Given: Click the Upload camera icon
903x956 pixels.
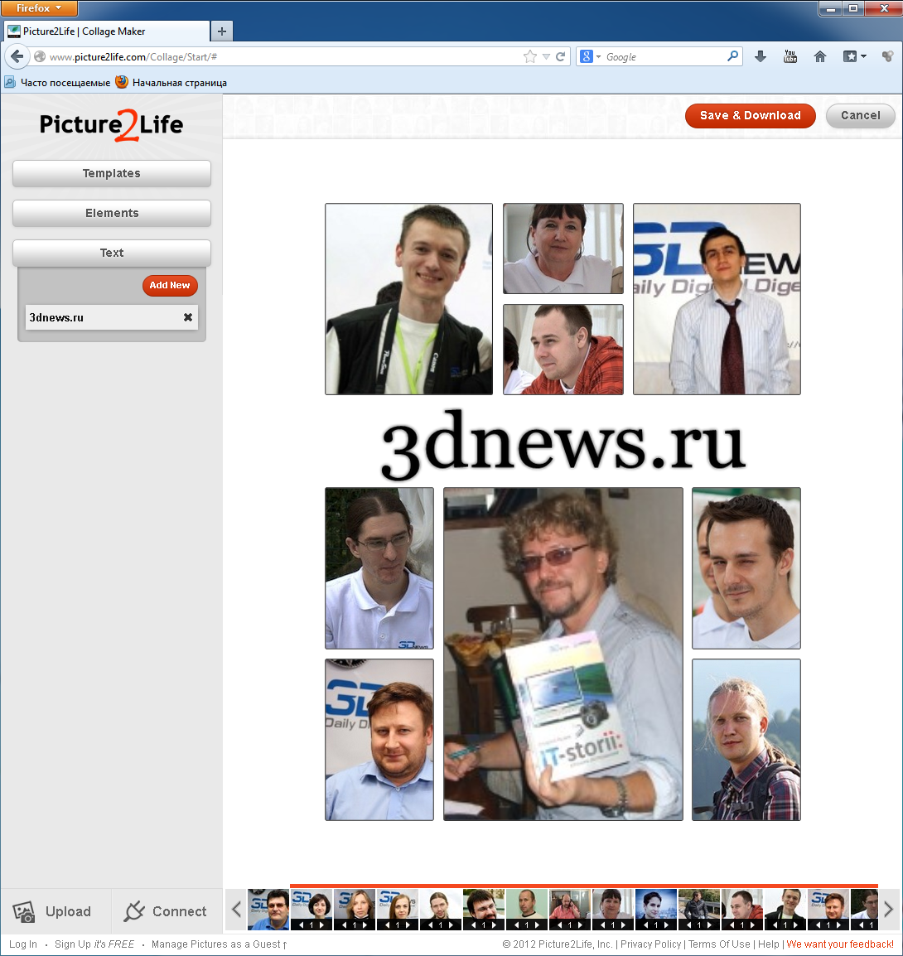Looking at the screenshot, I should [x=24, y=912].
